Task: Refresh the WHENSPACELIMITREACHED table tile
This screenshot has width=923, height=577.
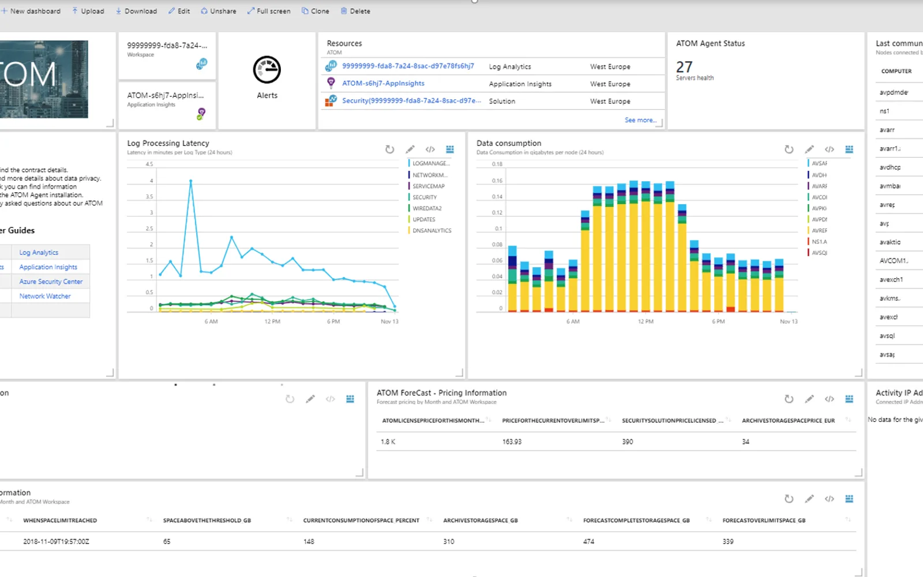Action: pyautogui.click(x=789, y=499)
